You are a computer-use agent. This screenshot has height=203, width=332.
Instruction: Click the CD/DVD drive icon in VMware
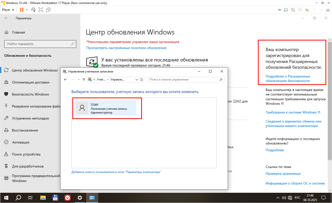(293, 10)
